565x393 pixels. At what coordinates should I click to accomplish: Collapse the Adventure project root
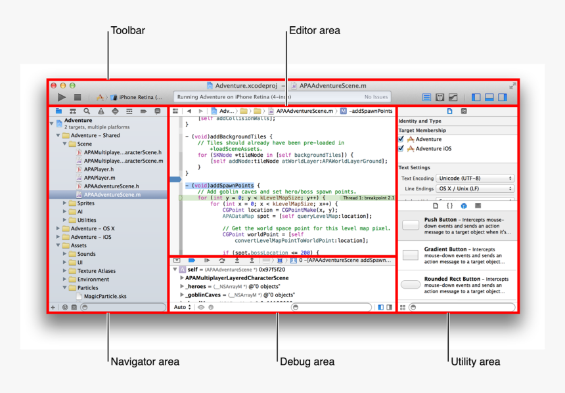[x=51, y=123]
